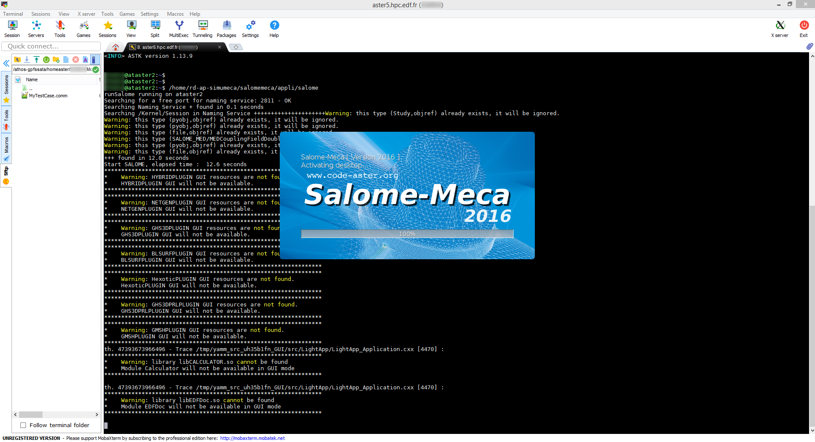Screen dimensions: 815x442
Task: Enable Follow terminal folder checkbox
Action: 23,425
